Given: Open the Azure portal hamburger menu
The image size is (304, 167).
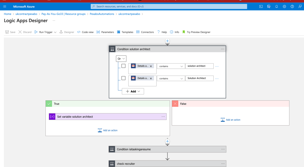Looking at the screenshot, I should [x=5, y=7].
